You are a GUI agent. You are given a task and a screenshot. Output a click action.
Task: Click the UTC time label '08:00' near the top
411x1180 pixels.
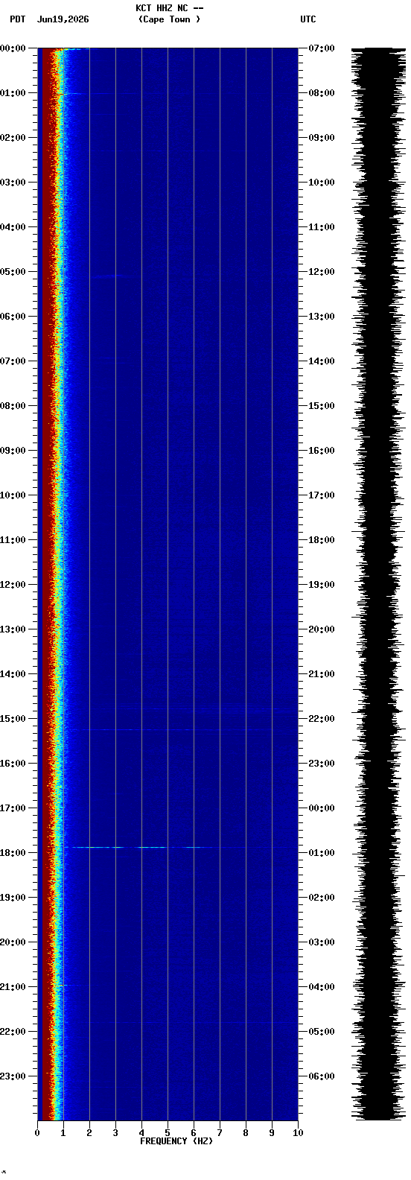click(x=321, y=93)
